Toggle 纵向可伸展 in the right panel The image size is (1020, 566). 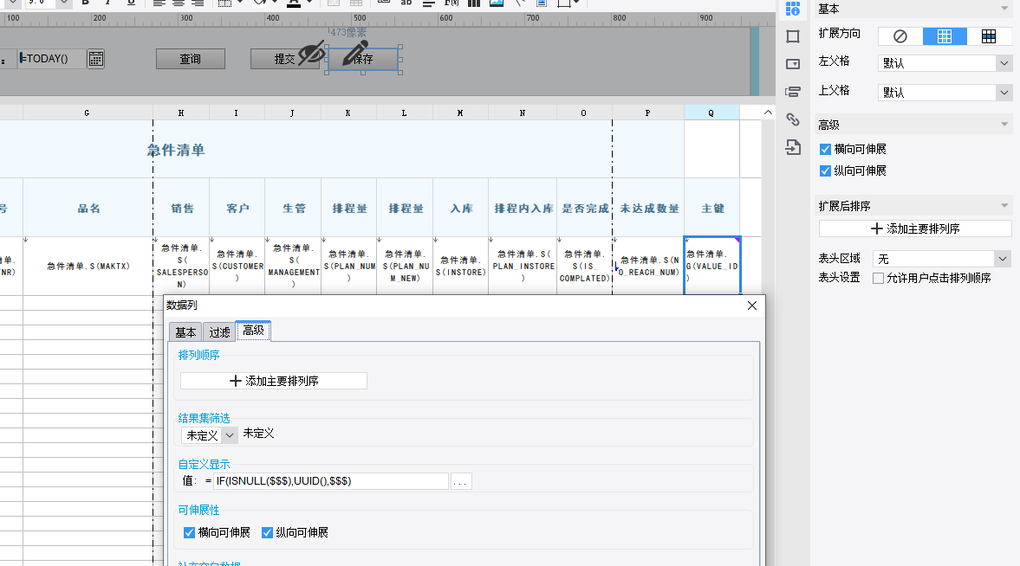click(826, 170)
